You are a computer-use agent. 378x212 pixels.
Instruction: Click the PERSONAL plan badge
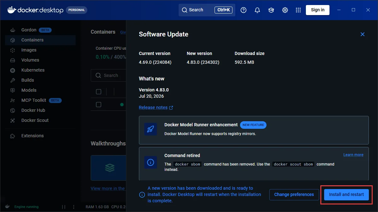click(x=77, y=10)
